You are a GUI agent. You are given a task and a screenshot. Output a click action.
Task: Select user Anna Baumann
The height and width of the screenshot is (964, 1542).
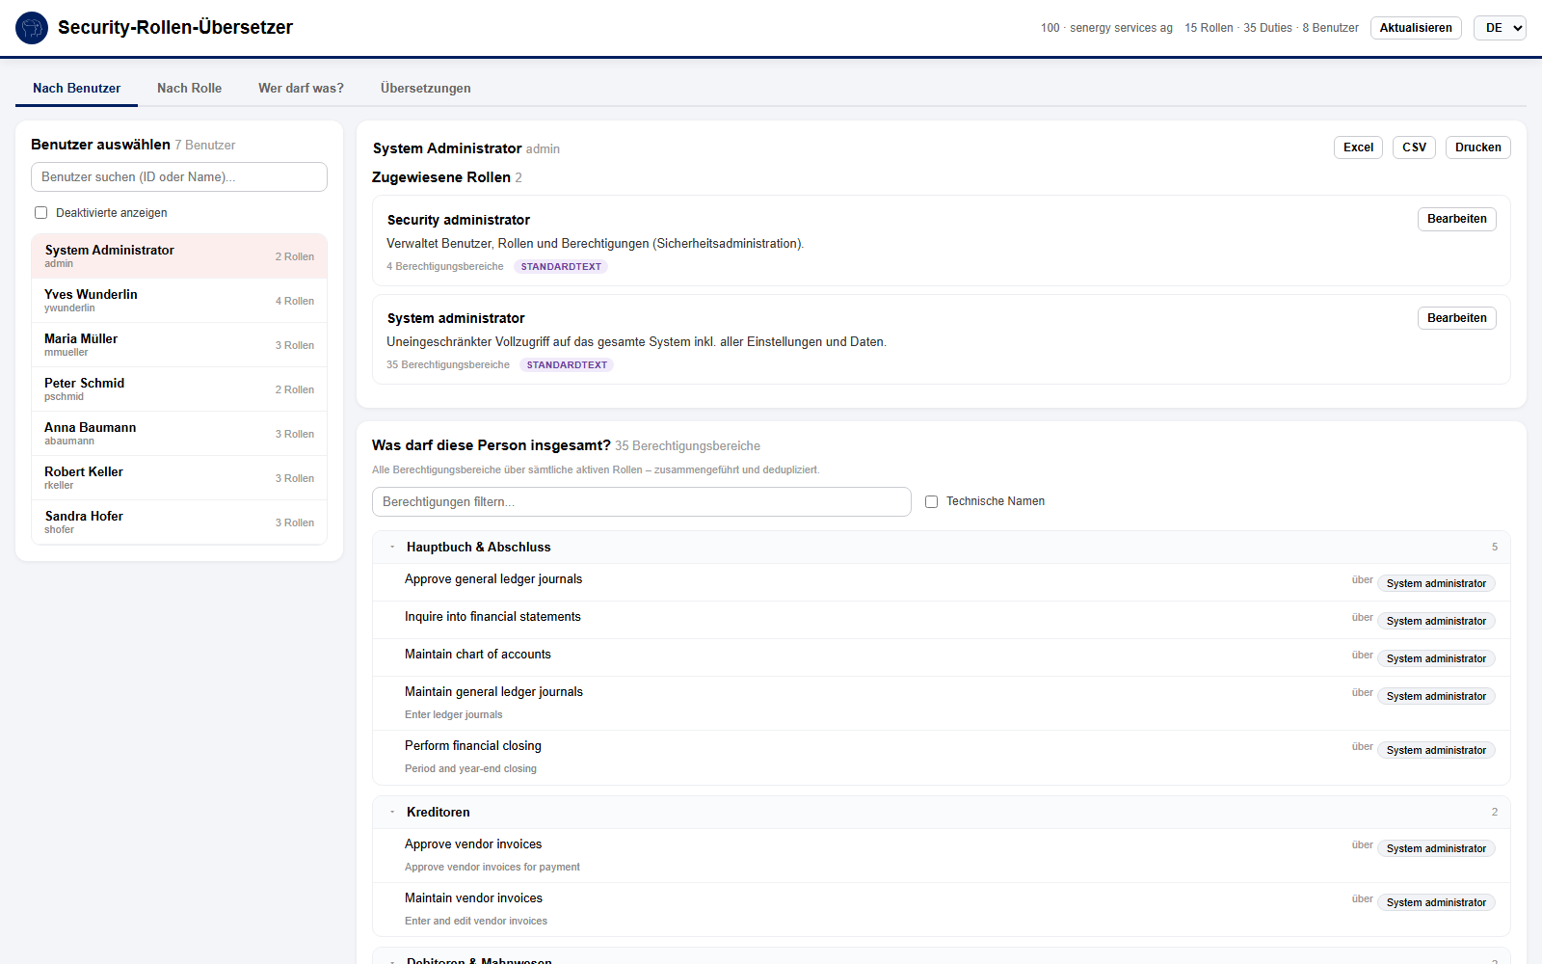179,434
